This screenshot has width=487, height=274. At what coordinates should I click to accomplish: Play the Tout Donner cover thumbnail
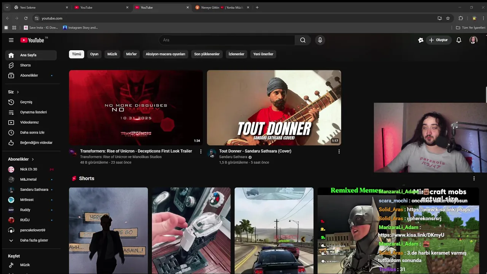click(274, 108)
